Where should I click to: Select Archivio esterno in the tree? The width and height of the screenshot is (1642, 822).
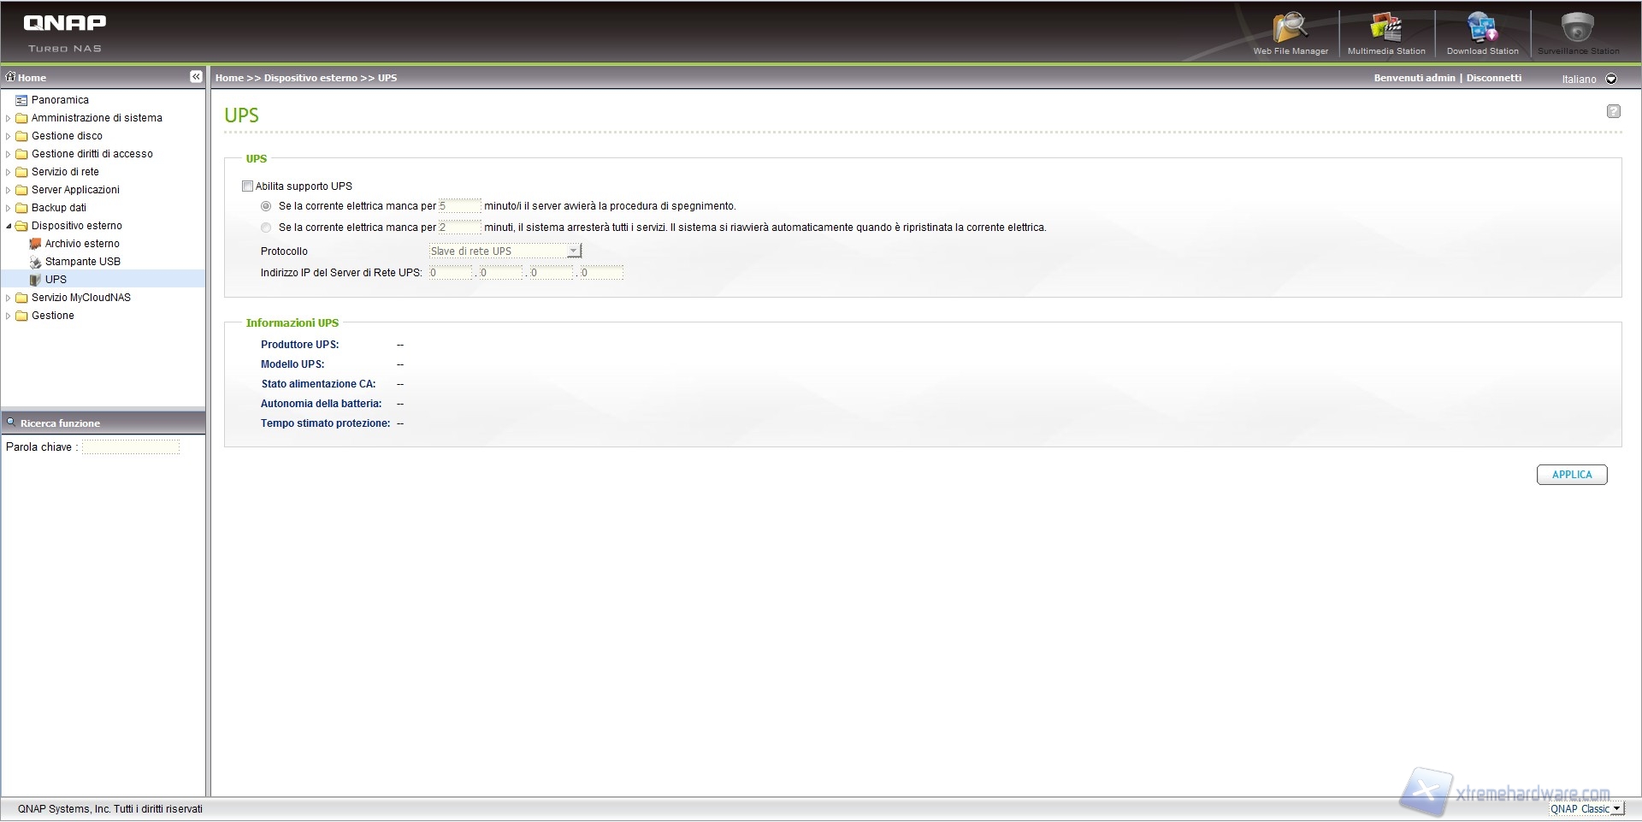(82, 244)
